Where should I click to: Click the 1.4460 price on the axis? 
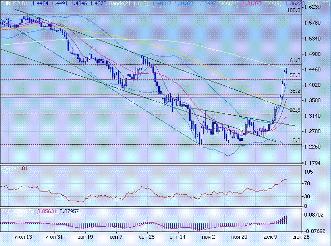click(317, 69)
